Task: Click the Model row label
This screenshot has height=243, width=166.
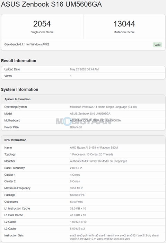Action: pyautogui.click(x=8, y=114)
